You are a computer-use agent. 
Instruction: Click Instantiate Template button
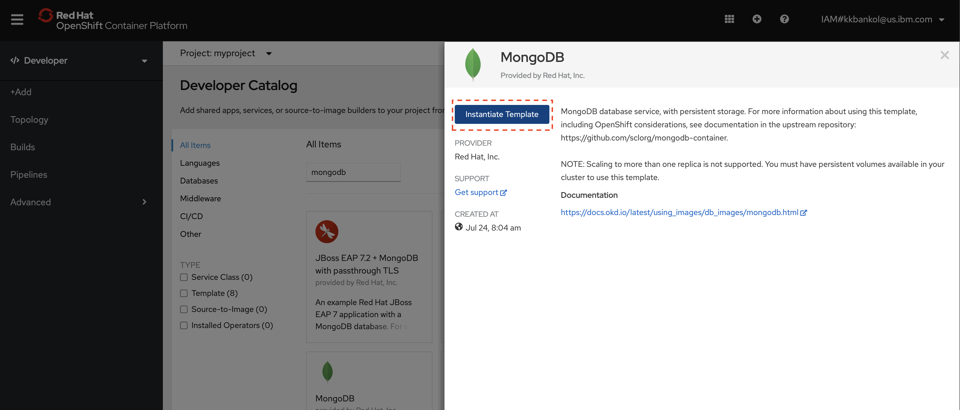point(502,114)
